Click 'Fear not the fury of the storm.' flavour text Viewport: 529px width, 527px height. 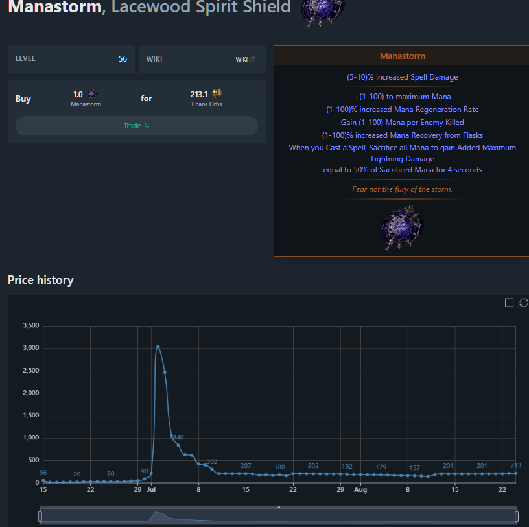tap(402, 189)
